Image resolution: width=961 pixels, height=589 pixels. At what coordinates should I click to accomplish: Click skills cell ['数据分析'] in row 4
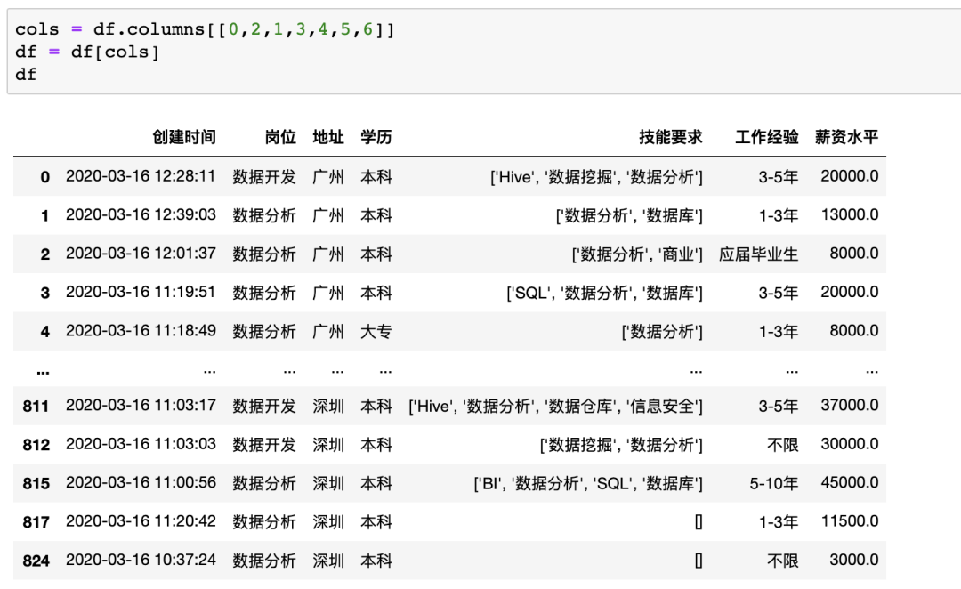click(x=662, y=332)
